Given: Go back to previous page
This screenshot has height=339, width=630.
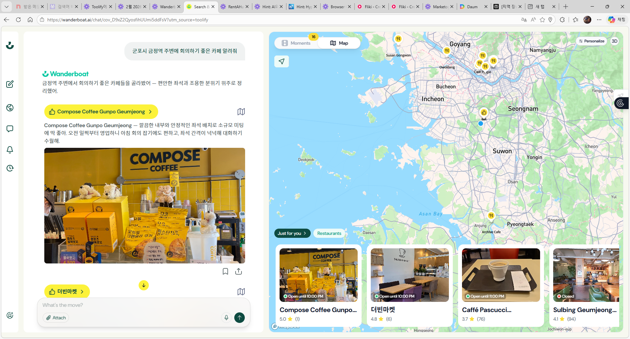Looking at the screenshot, I should coord(7,20).
